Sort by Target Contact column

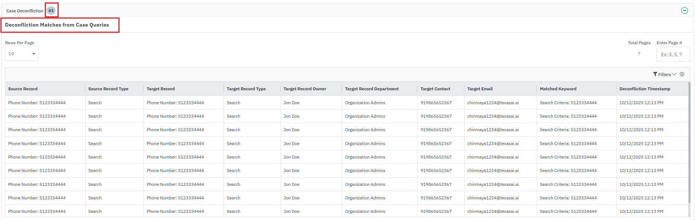coord(435,89)
